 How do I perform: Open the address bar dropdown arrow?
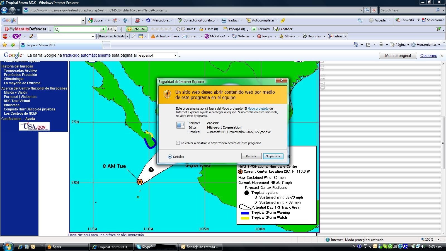point(361,10)
